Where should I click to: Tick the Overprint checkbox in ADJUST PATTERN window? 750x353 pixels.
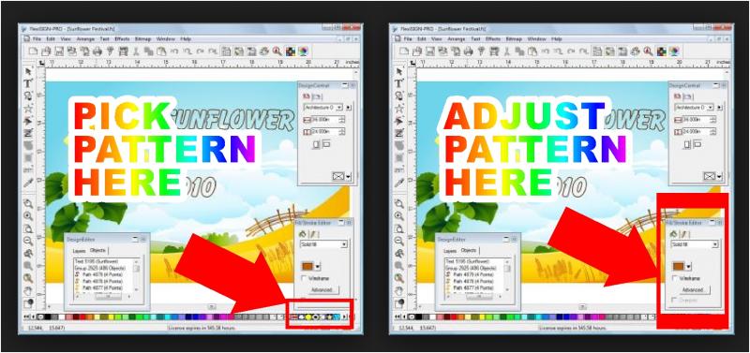(675, 300)
